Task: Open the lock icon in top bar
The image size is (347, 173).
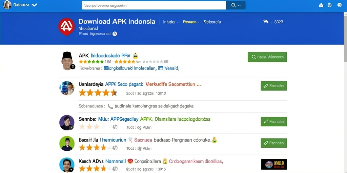Action: (321, 5)
